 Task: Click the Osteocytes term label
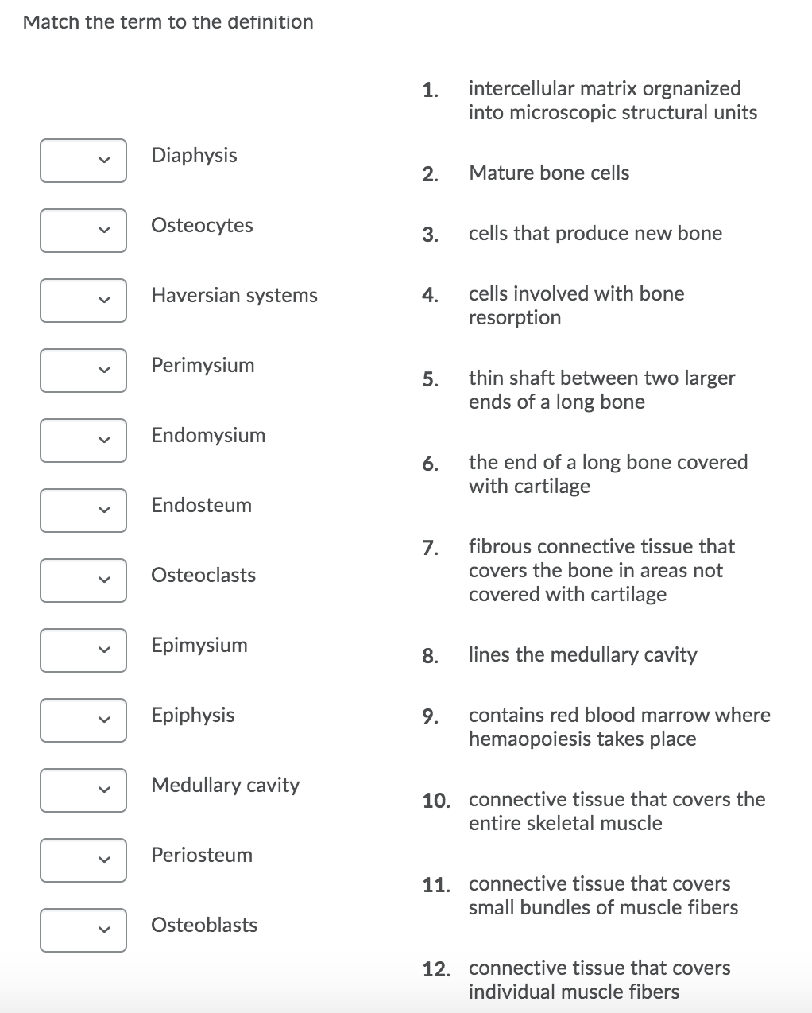[x=201, y=225]
